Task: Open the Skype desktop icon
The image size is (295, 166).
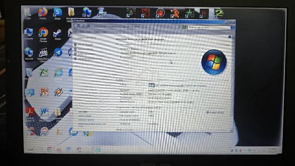Action: (58, 13)
